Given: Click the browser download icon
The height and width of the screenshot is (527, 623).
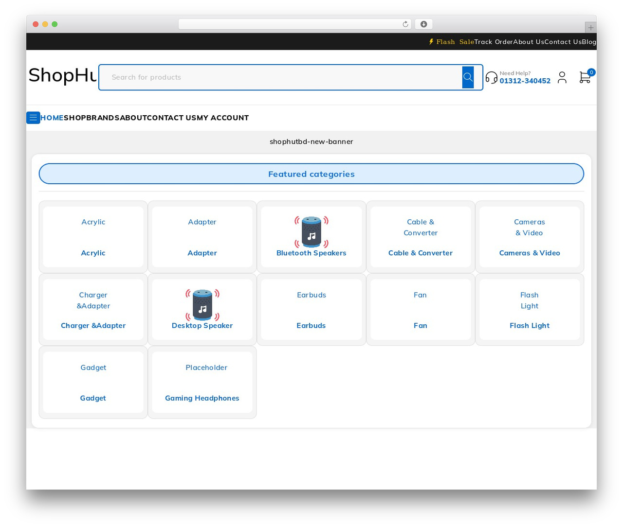Looking at the screenshot, I should tap(424, 24).
